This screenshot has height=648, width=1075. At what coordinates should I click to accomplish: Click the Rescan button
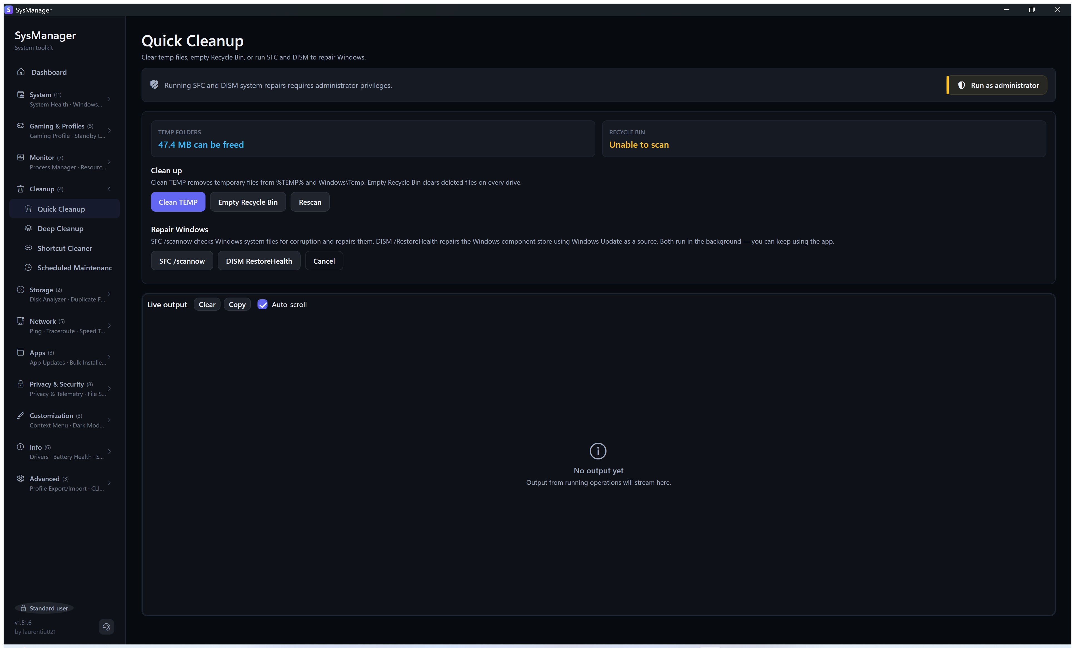[310, 202]
